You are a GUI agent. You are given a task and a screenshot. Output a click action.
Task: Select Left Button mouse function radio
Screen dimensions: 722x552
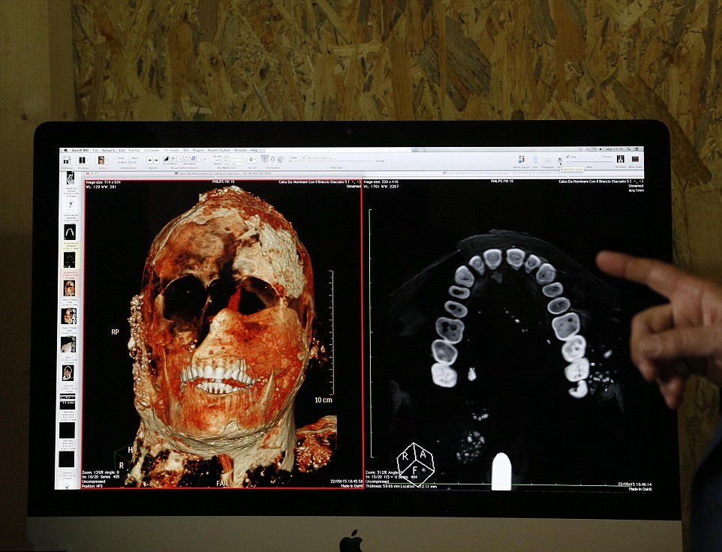(x=164, y=163)
